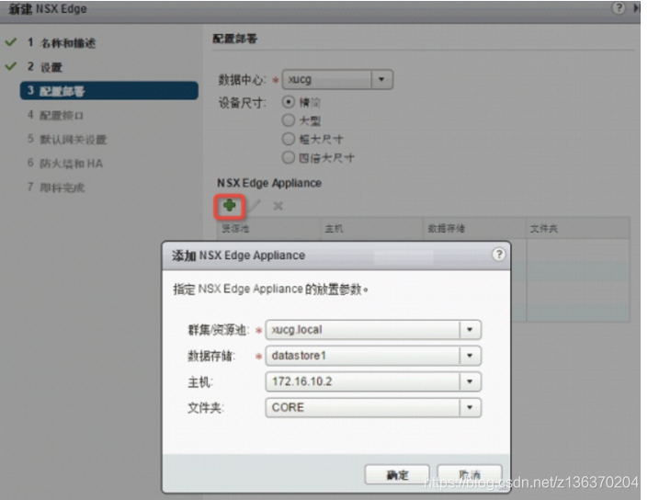This screenshot has height=500, width=648.
Task: Click the CORE folder field text
Action: click(x=288, y=407)
